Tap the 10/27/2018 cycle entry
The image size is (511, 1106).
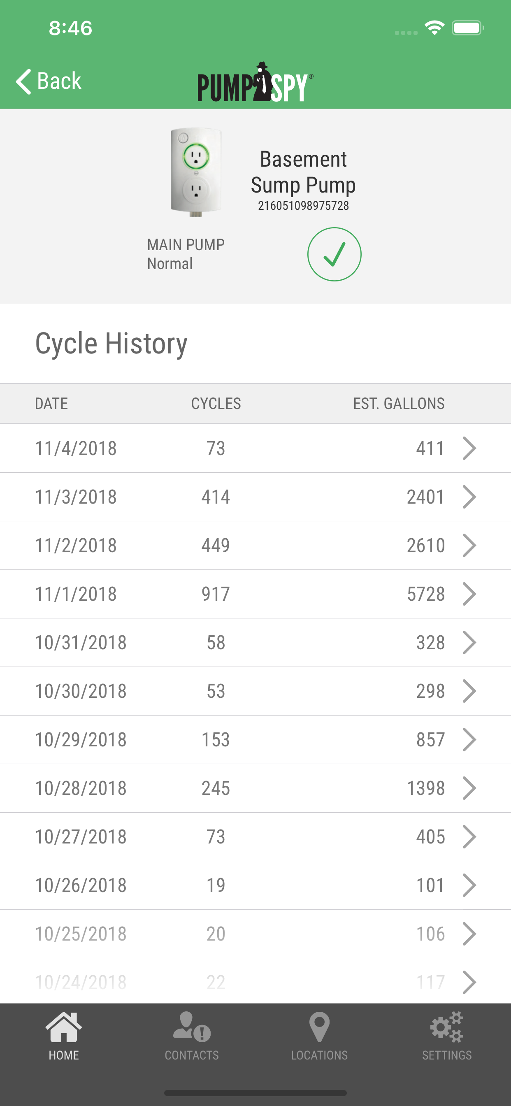pos(216,836)
